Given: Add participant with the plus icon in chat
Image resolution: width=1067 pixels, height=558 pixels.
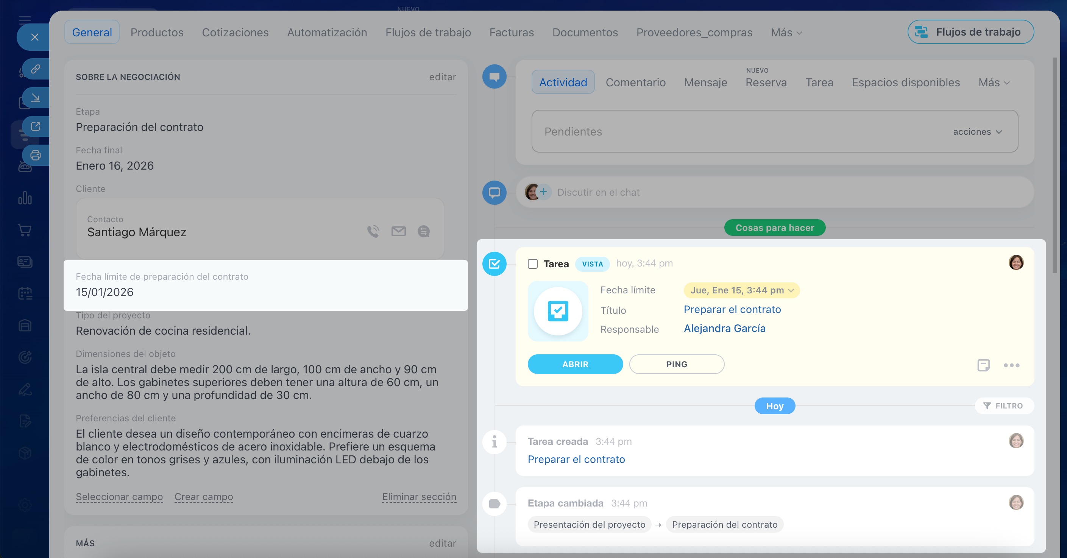Looking at the screenshot, I should 543,192.
